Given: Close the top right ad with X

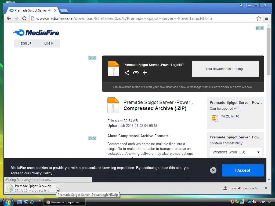Looking at the screenshot, I should point(262,28).
